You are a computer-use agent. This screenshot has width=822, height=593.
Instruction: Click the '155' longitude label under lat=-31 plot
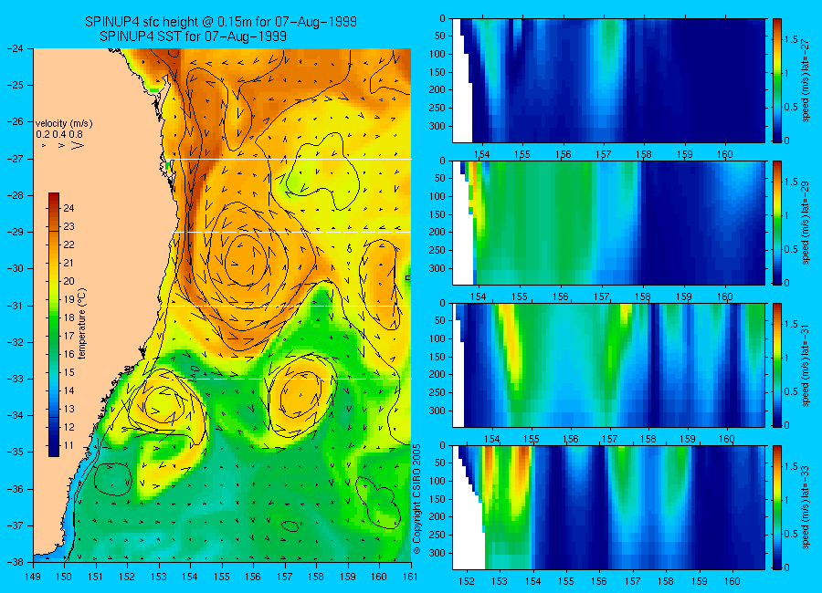(x=531, y=439)
